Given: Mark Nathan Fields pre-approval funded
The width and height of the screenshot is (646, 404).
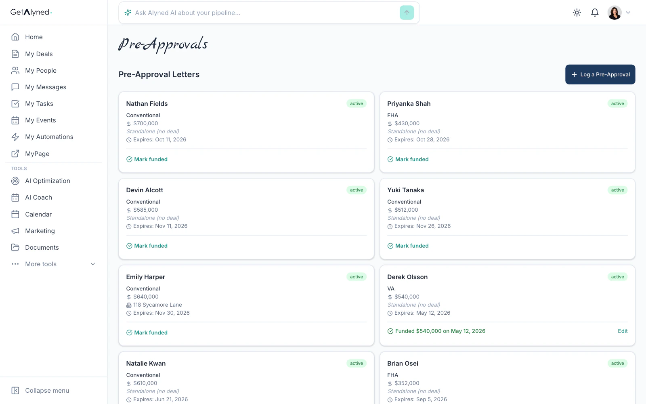Looking at the screenshot, I should pyautogui.click(x=147, y=159).
